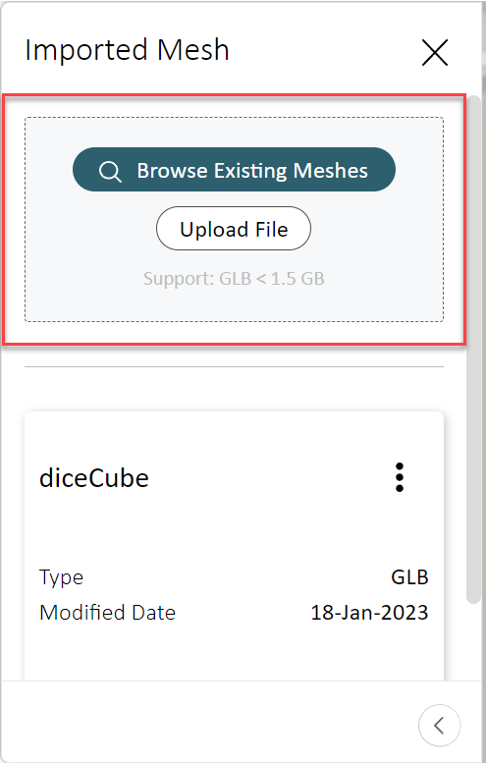Click the Imported Mesh heading text

pos(127,50)
